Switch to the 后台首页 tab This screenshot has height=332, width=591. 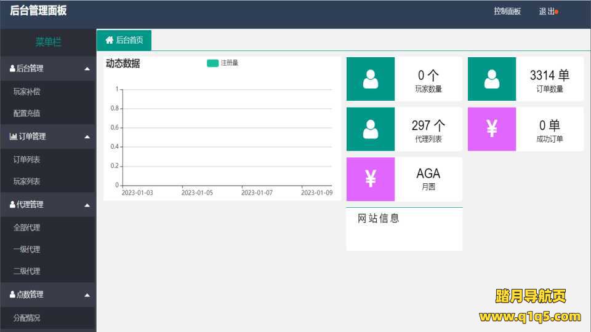[x=124, y=40]
